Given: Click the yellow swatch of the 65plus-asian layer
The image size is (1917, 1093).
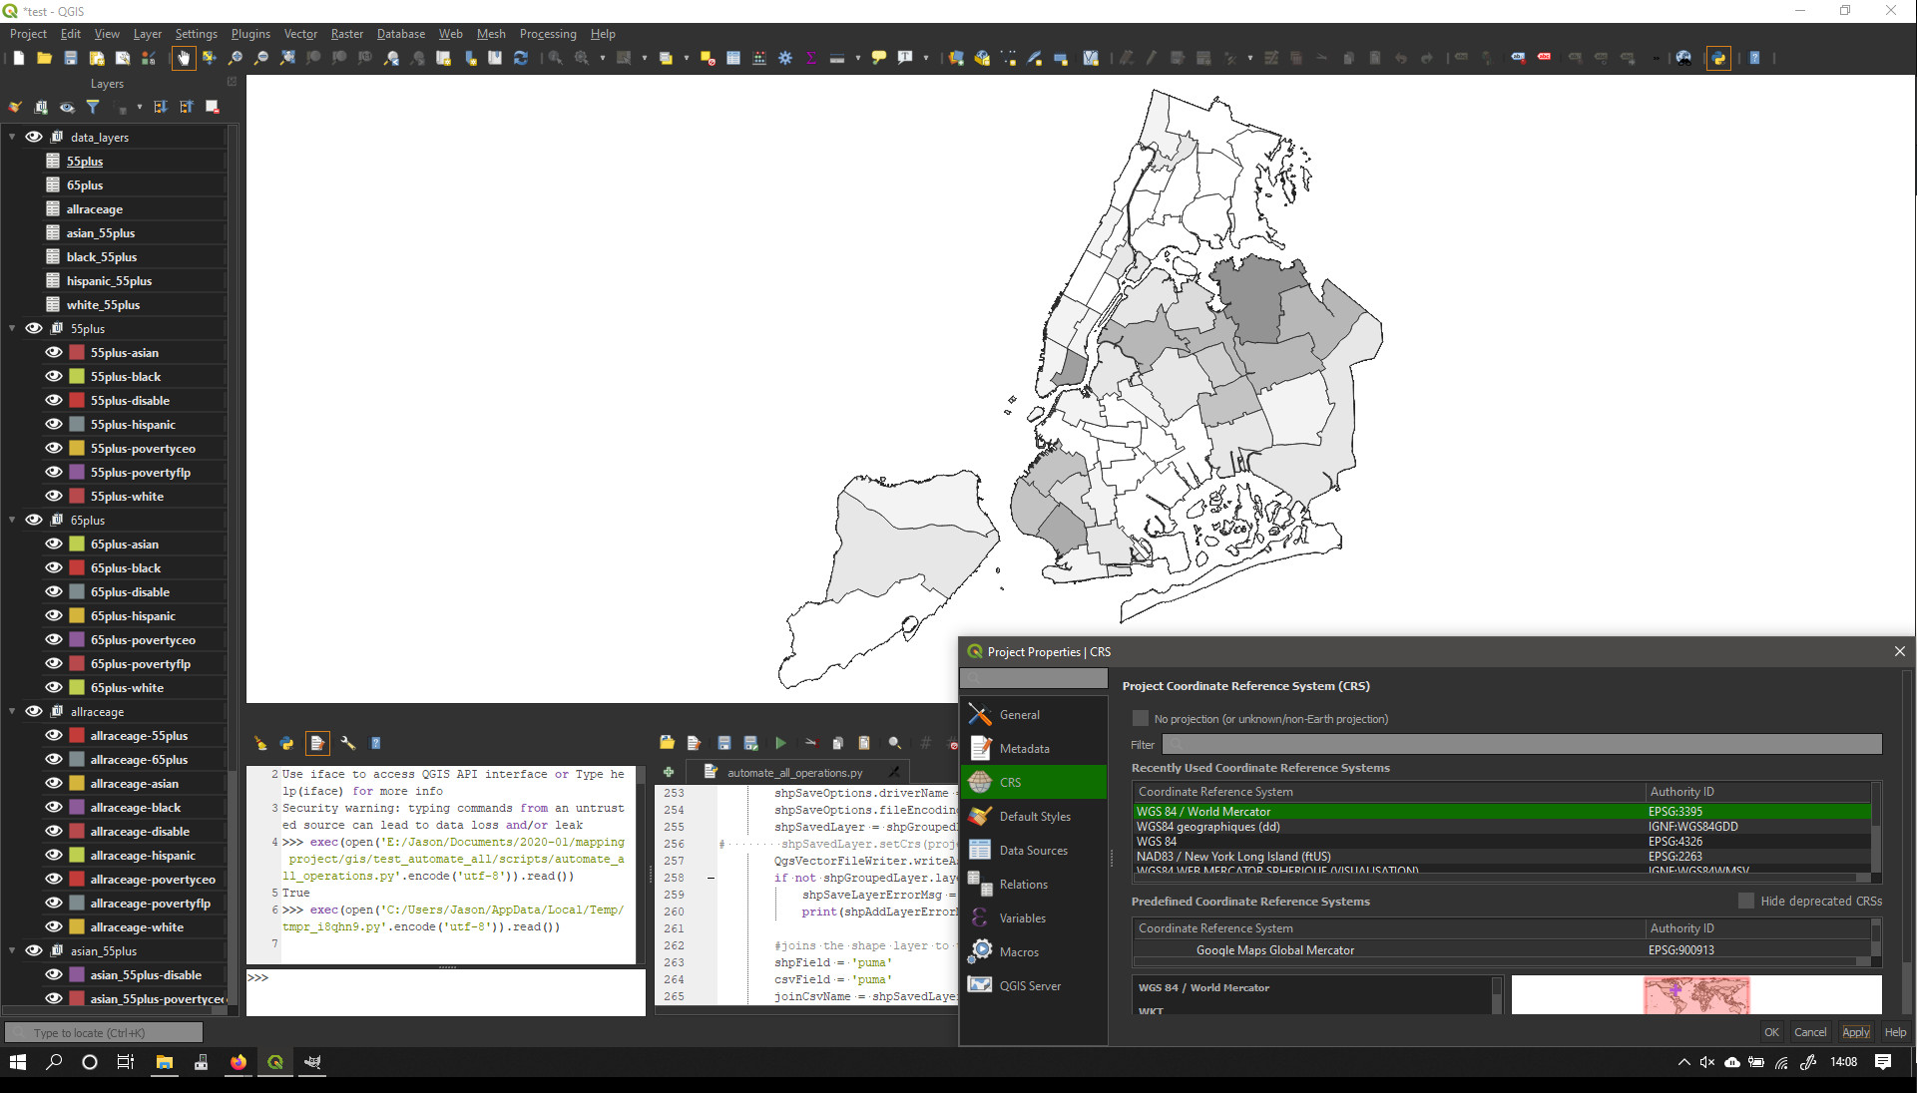Looking at the screenshot, I should (x=77, y=544).
